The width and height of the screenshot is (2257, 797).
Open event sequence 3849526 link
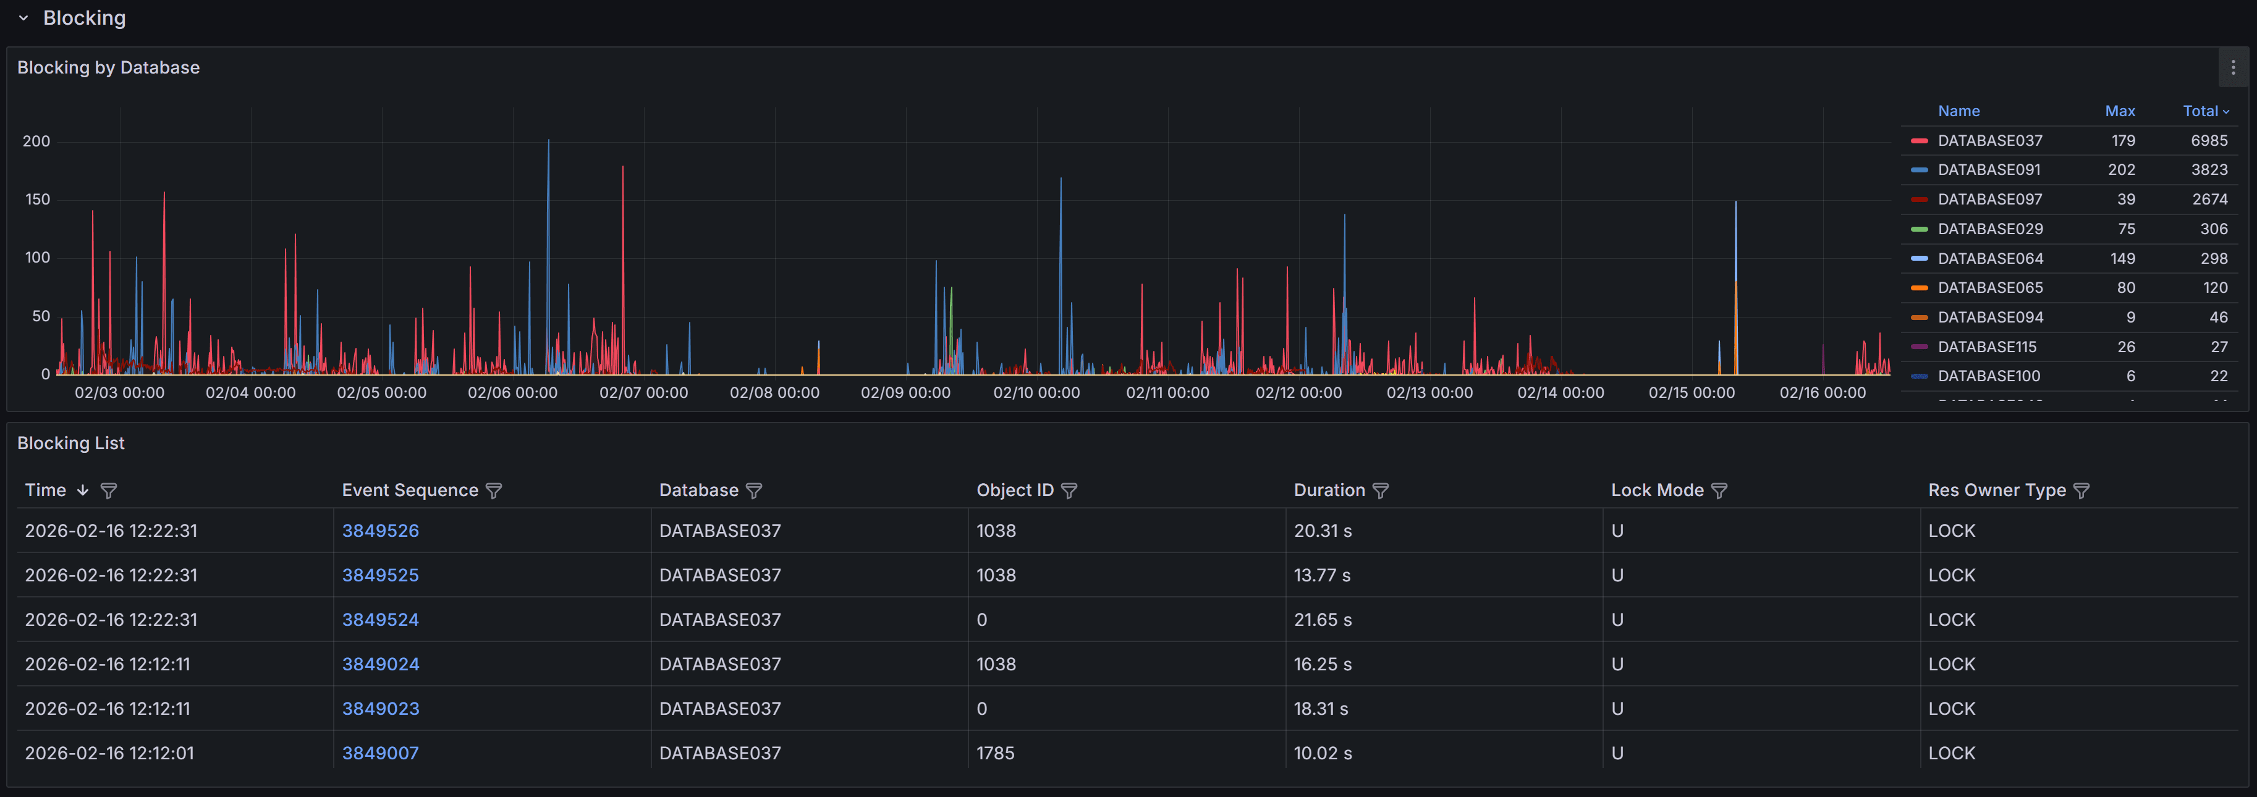click(380, 530)
